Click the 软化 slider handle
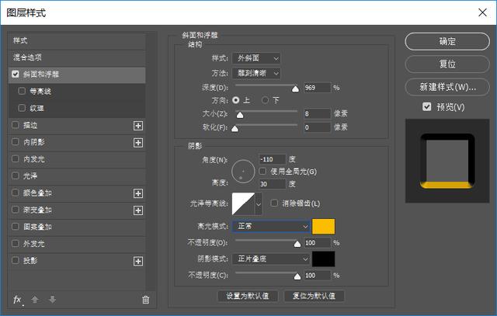497x316 pixels. 235,129
